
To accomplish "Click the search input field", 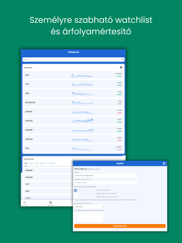I will coord(73,59).
